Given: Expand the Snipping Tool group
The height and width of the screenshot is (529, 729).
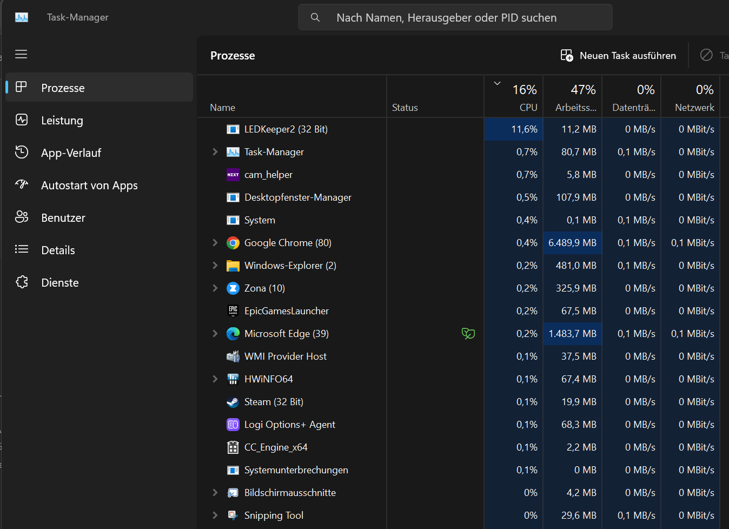Looking at the screenshot, I should (215, 515).
